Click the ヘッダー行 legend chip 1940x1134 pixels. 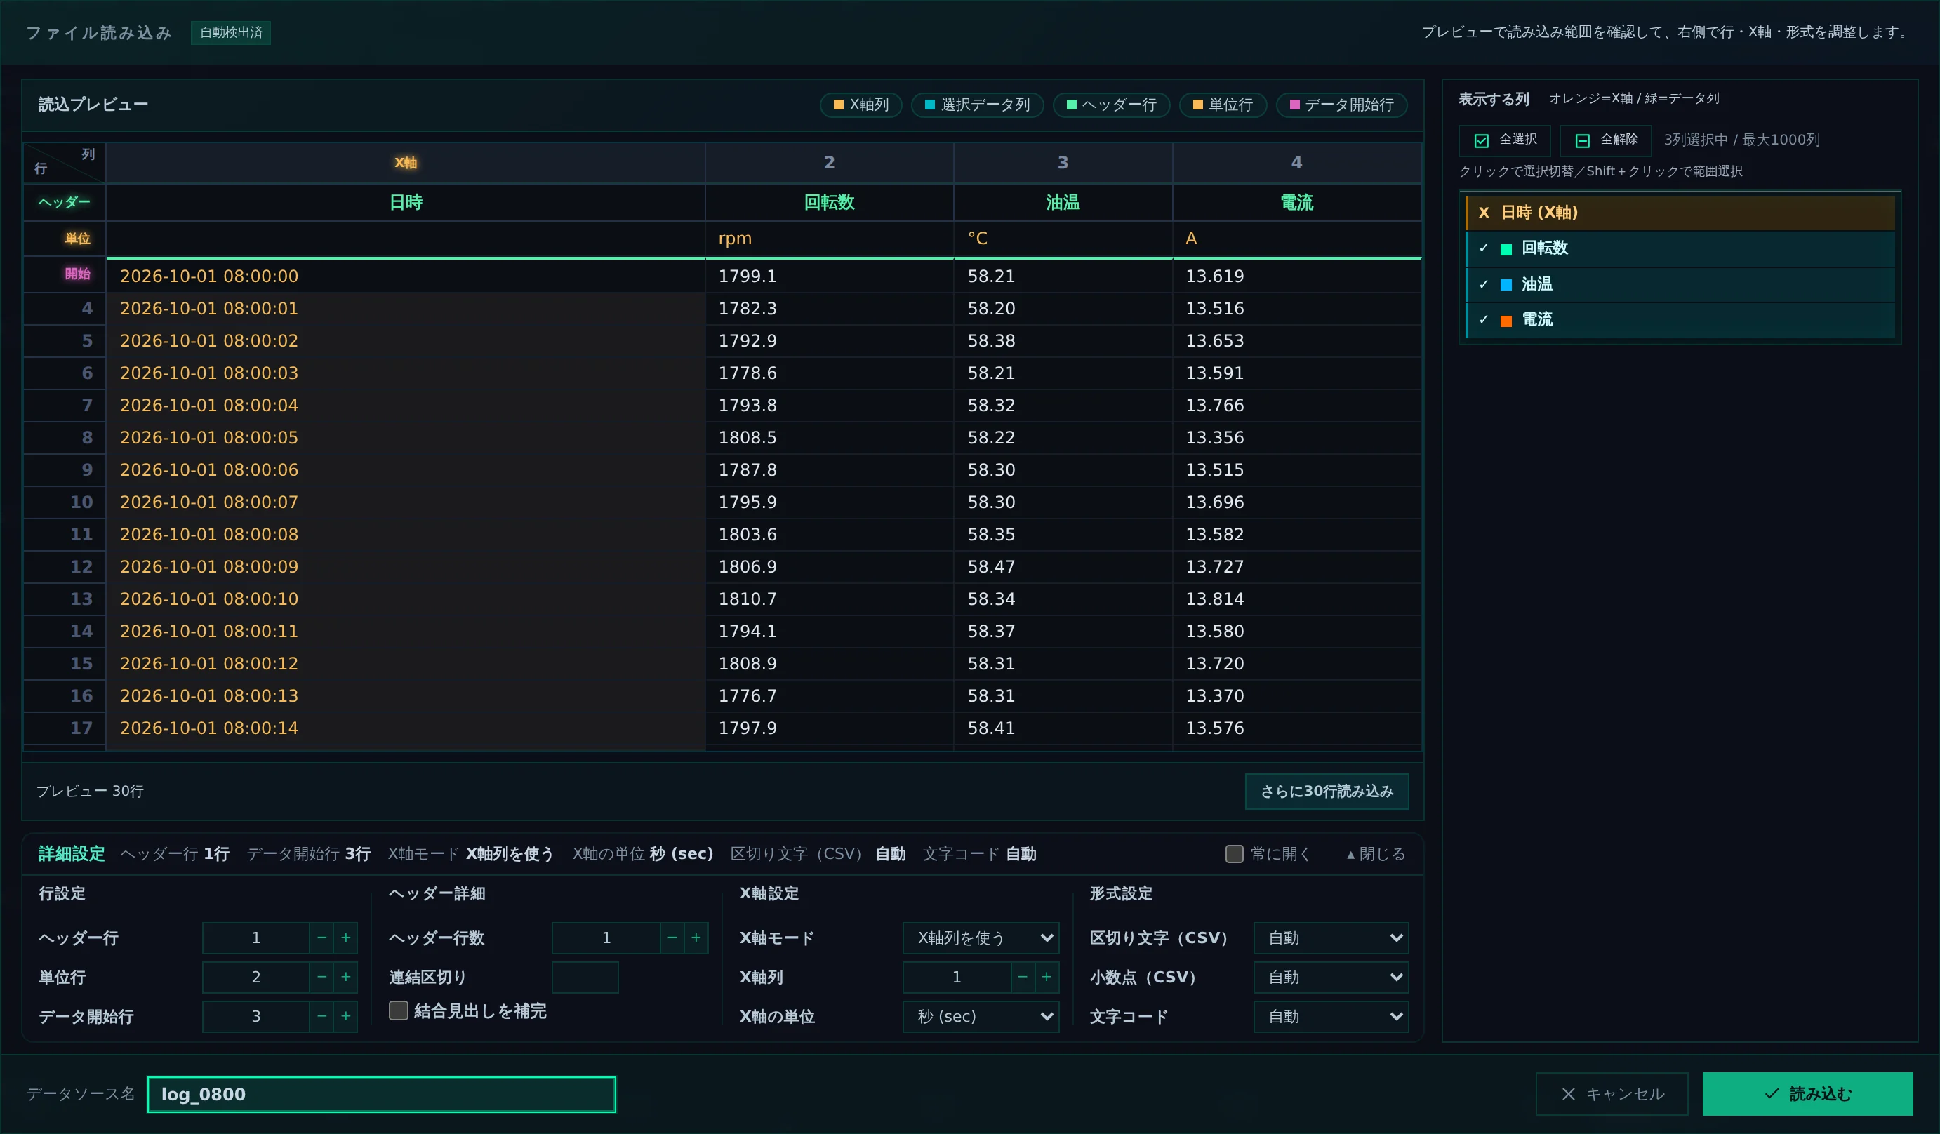tap(1112, 105)
